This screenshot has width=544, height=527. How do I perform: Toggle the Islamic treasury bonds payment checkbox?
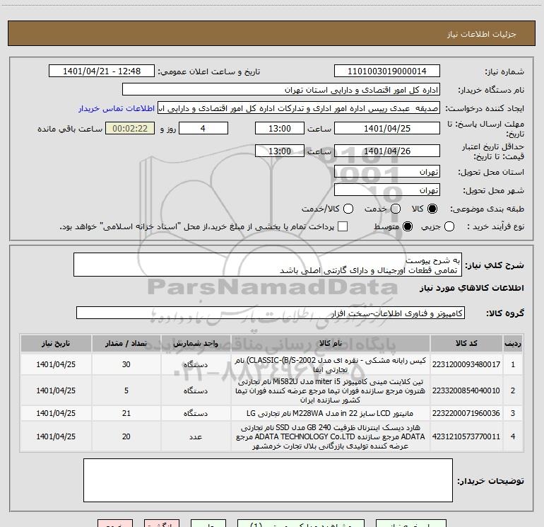343,226
